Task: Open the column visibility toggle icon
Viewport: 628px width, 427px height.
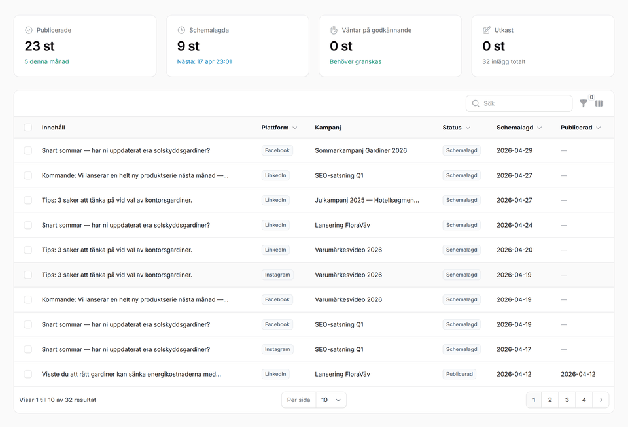Action: coord(599,103)
